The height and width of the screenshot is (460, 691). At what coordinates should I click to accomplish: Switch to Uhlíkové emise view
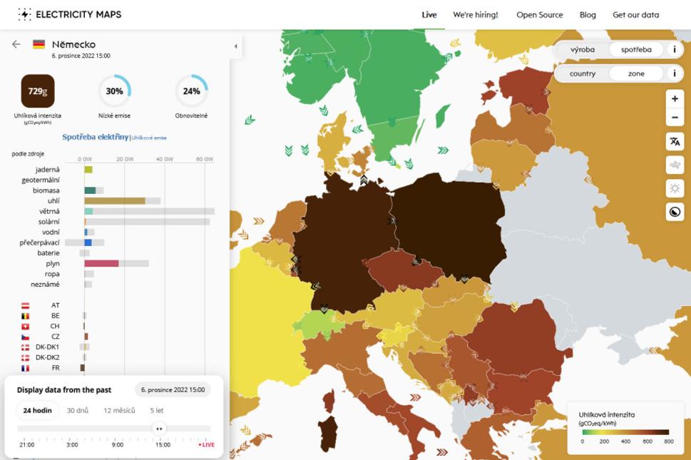tap(149, 138)
